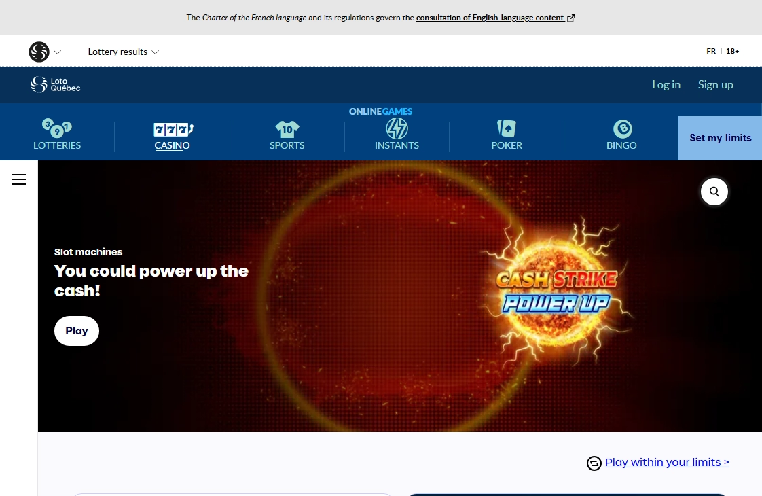
Task: Expand the chevron beside the swirl logo
Action: 57,52
